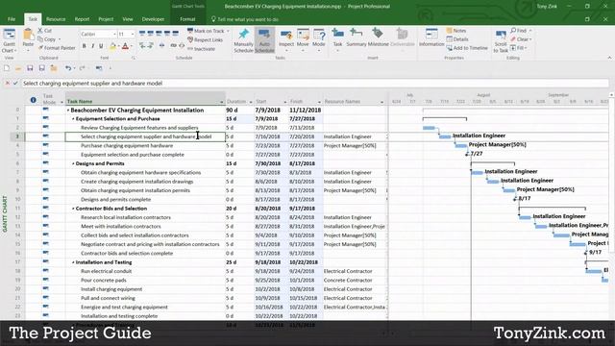Viewport: 615px width, 346px height.
Task: Add selected task to Timeline
Action: [467, 48]
